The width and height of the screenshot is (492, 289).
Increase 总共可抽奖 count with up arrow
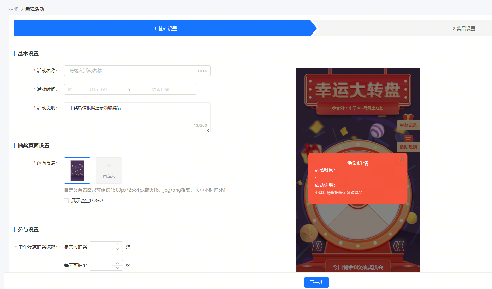pos(117,244)
